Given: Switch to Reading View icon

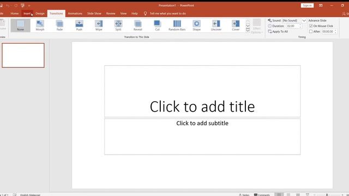Looking at the screenshot, I should click(298, 195).
